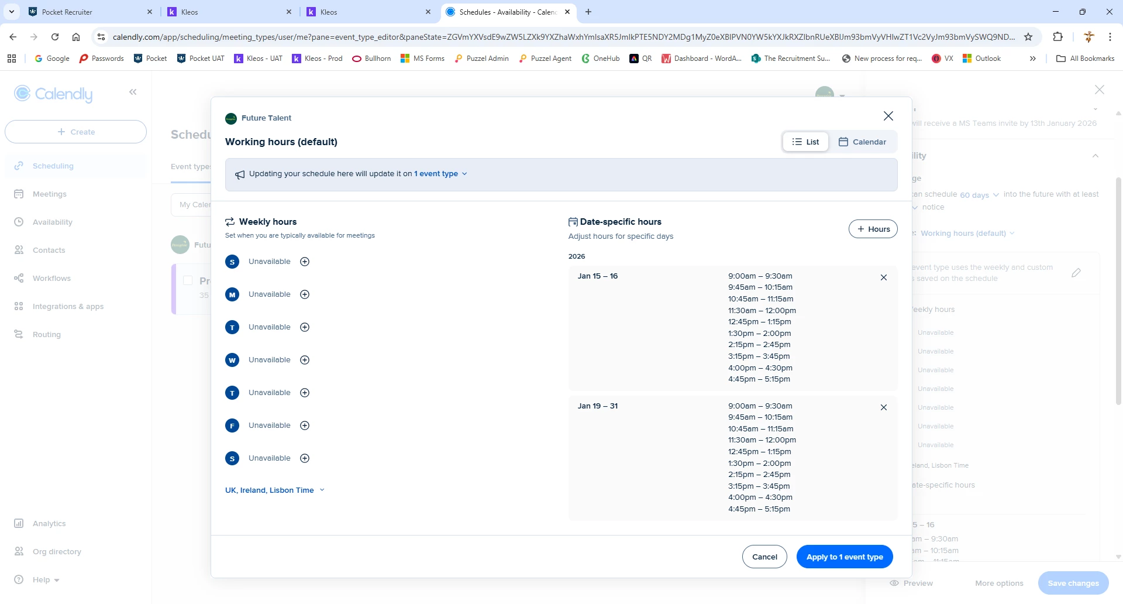Click the address bar URL
This screenshot has width=1123, height=604.
(x=564, y=37)
